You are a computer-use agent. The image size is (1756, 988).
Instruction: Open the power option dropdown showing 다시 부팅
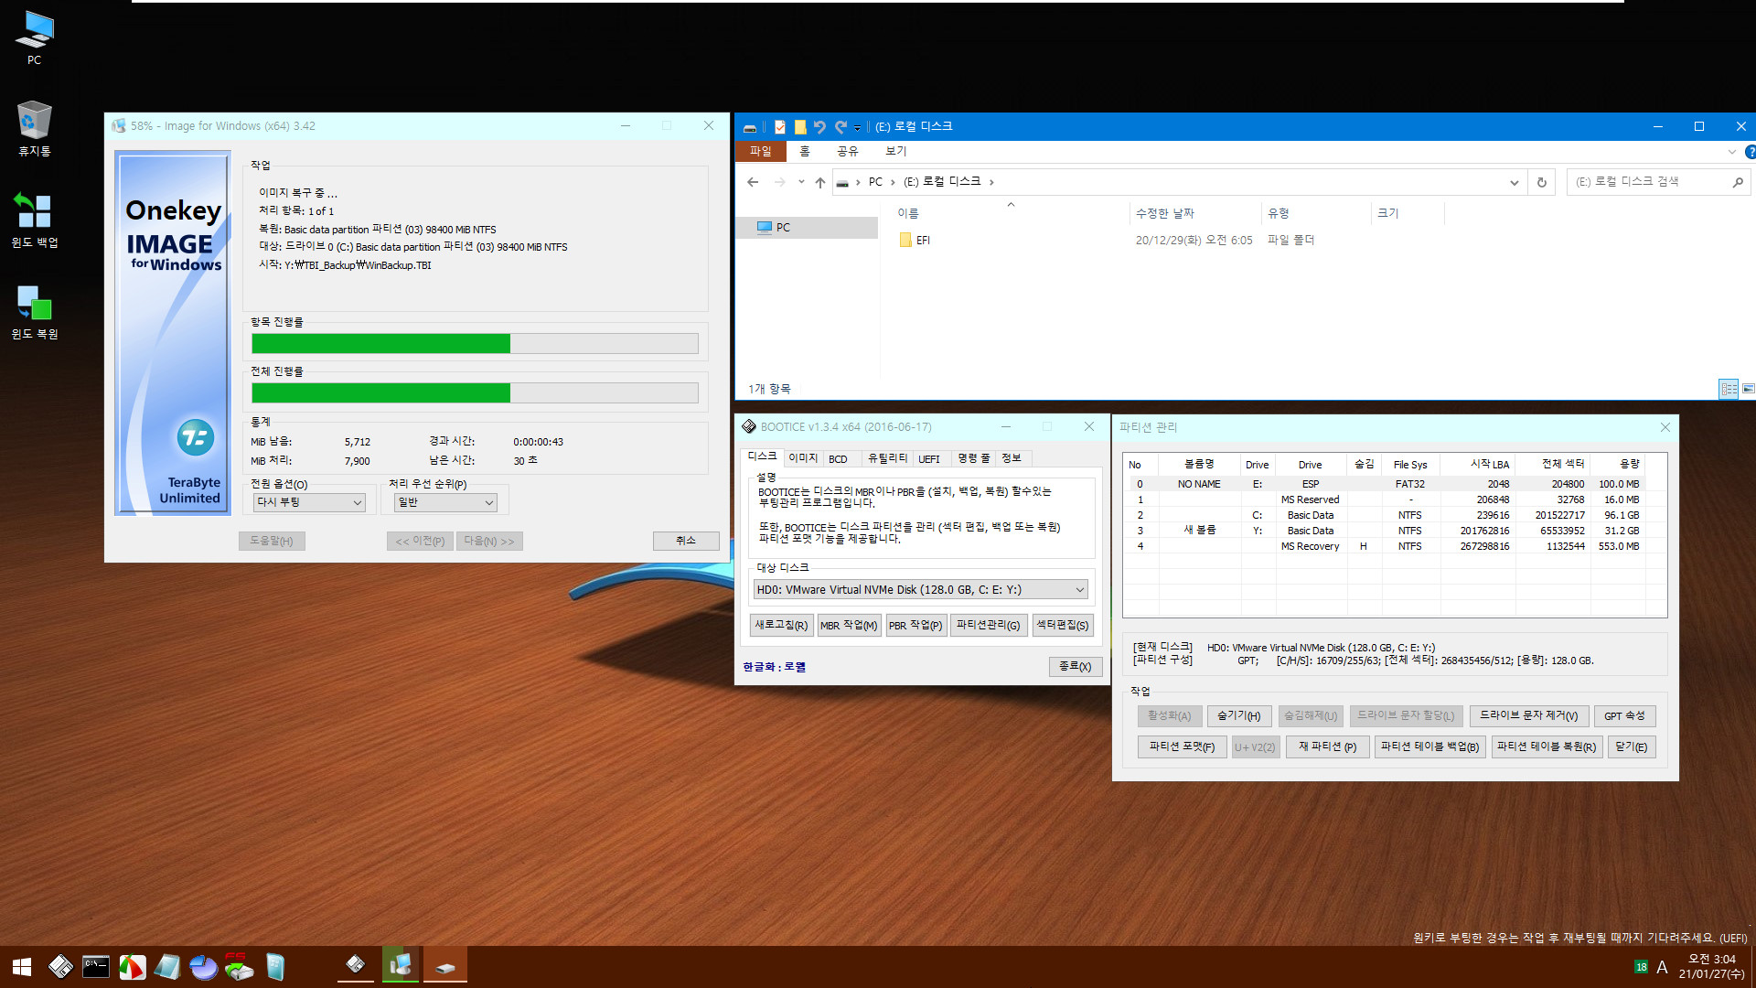coord(309,502)
